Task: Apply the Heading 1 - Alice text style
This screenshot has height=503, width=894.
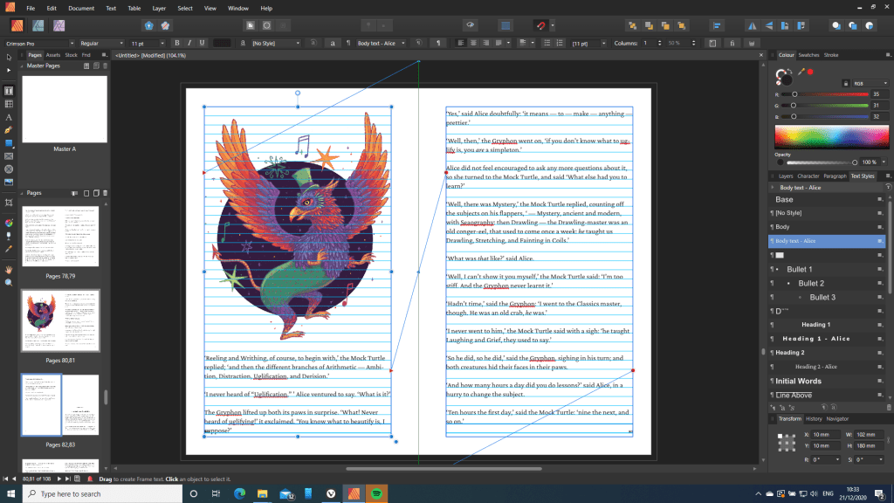Action: (x=816, y=339)
